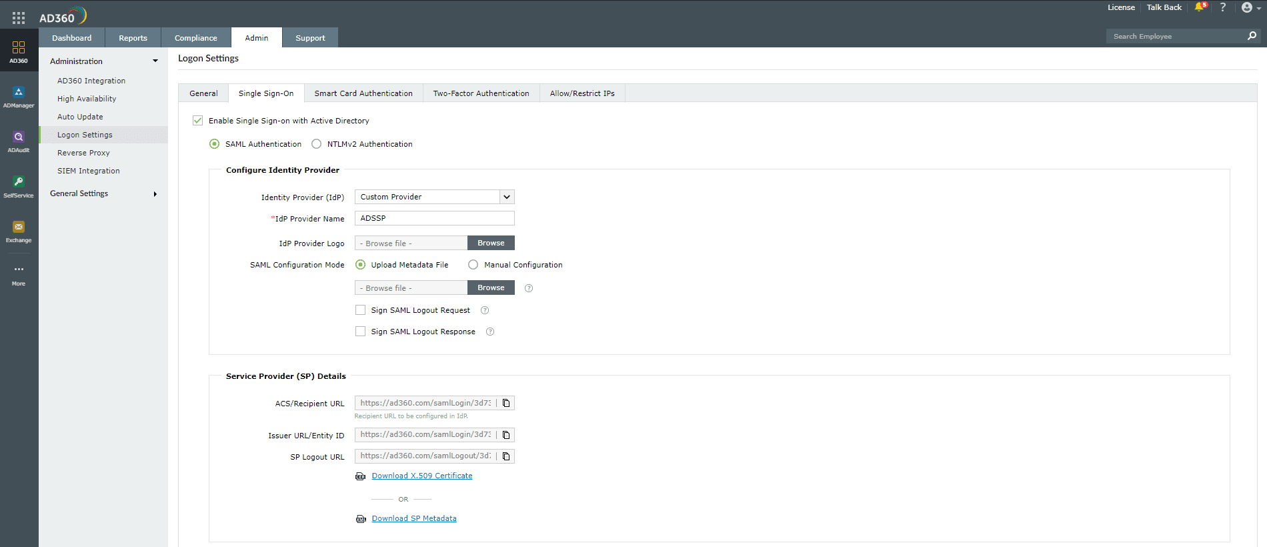Click the SP Logout URL field

pos(425,456)
